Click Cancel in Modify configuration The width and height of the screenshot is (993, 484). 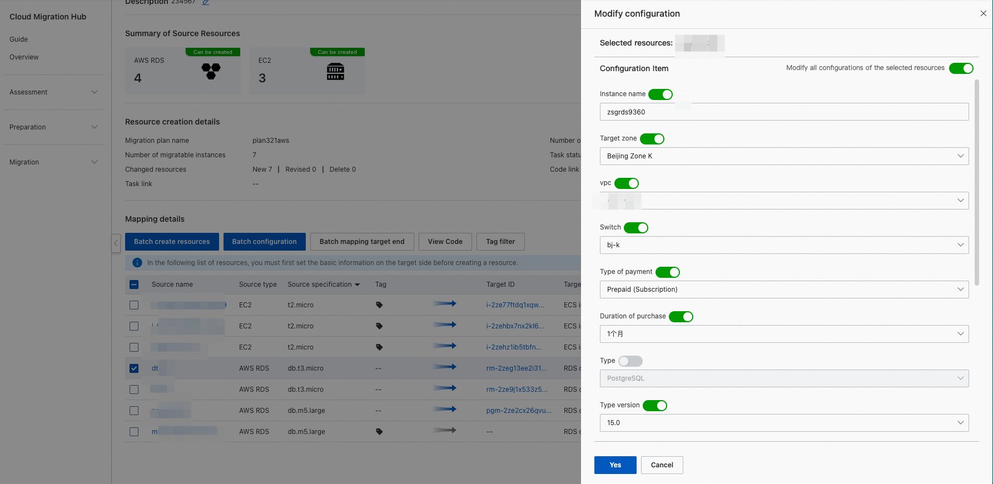tap(662, 465)
